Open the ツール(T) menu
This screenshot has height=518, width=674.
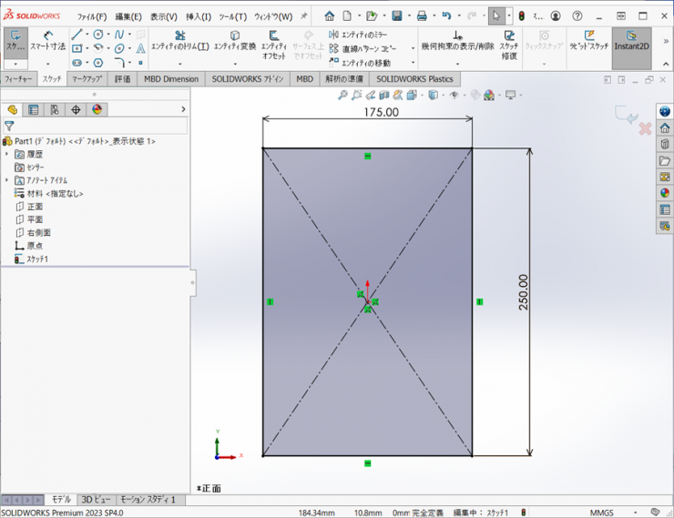tap(229, 16)
